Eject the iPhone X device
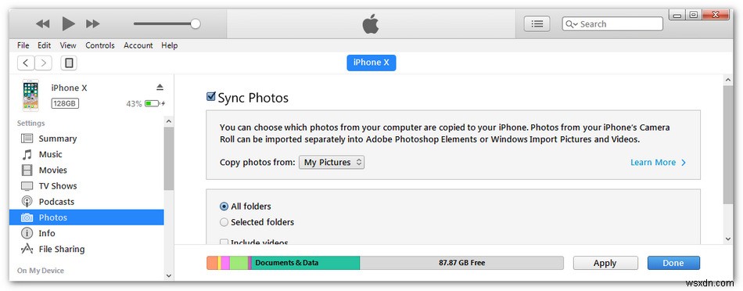The image size is (743, 291). pos(160,87)
